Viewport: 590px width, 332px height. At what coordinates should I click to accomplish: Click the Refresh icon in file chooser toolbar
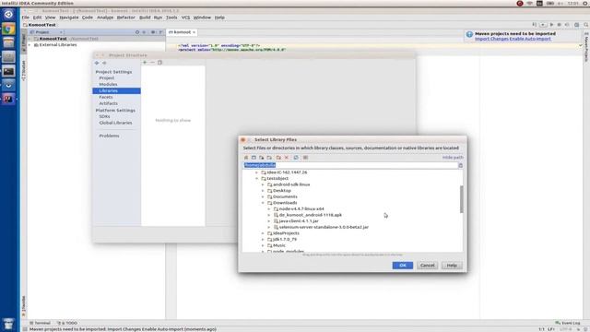pyautogui.click(x=296, y=158)
